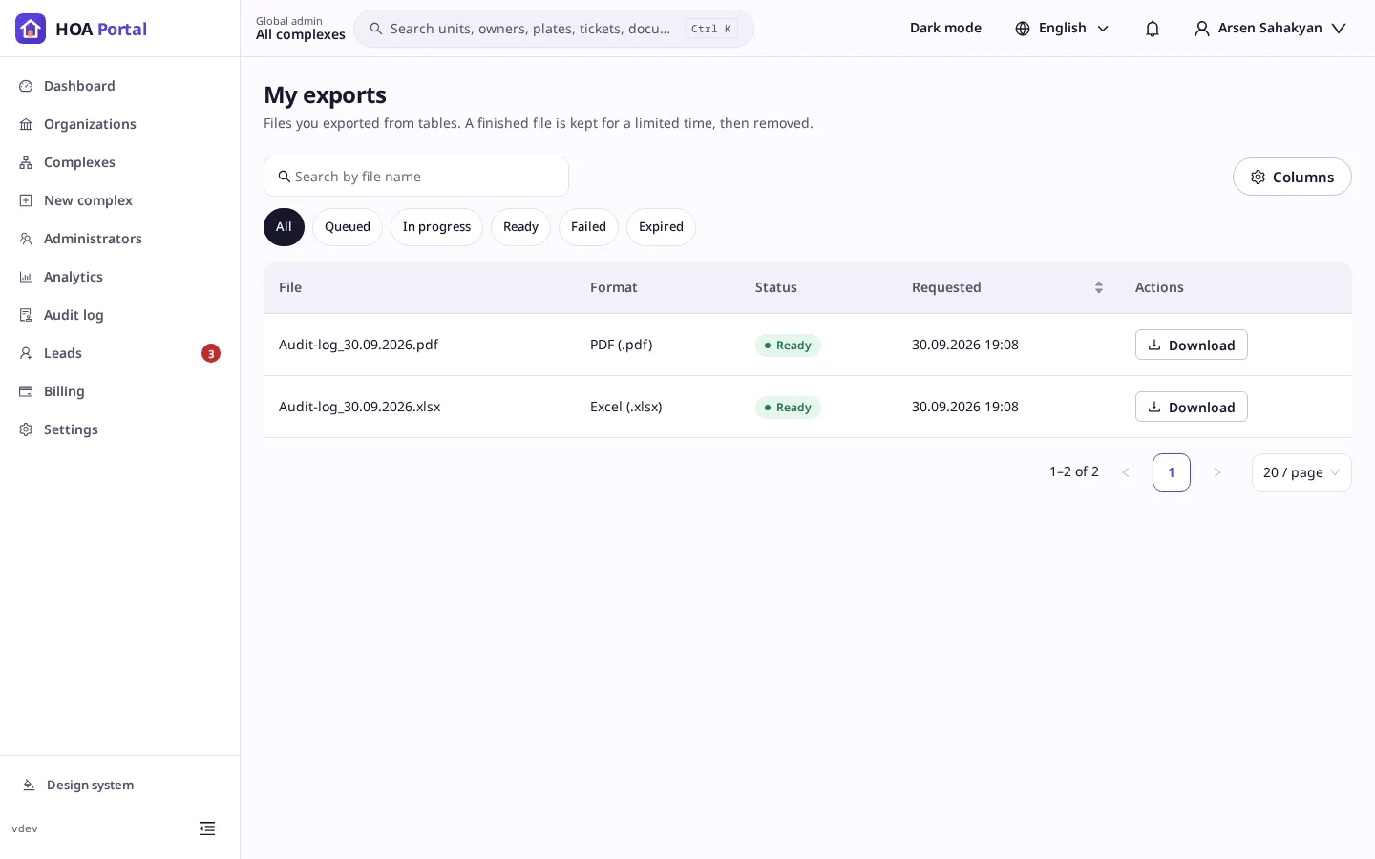The image size is (1375, 859).
Task: Open Settings from the sidebar
Action: (x=119, y=429)
